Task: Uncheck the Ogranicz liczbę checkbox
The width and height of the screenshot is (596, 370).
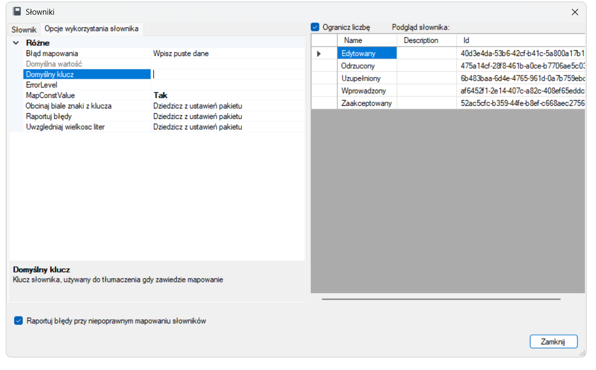Action: tap(315, 27)
